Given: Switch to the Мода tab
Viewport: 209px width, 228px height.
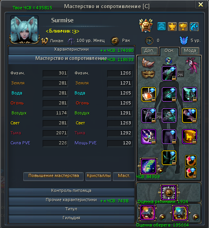Looking at the screenshot, I should (190, 51).
